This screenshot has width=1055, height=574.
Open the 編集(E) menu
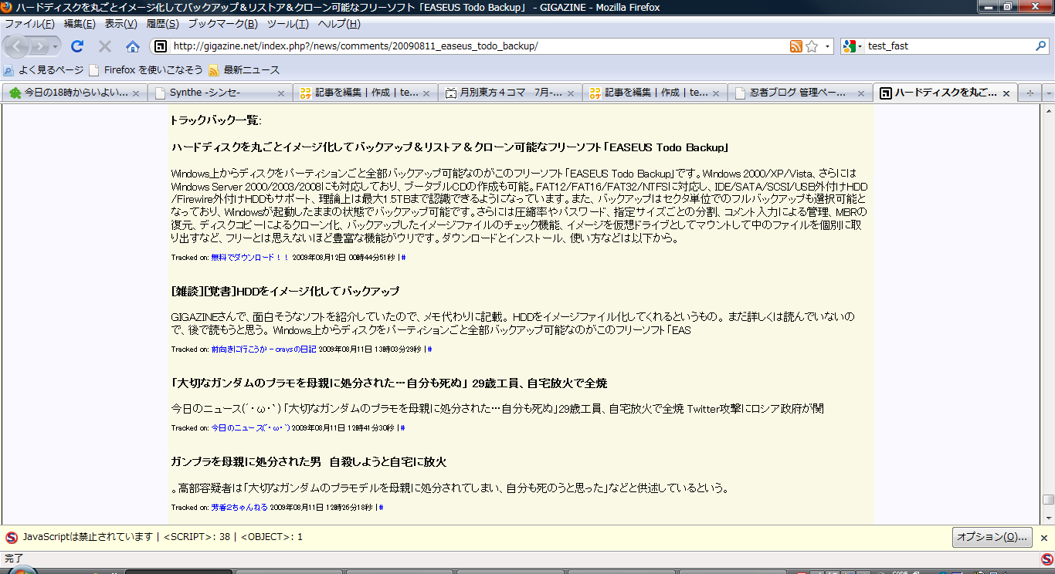[80, 24]
